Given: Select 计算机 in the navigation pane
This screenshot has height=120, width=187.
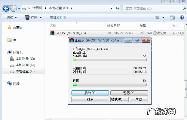Looking at the screenshot, I should pyautogui.click(x=18, y=52).
